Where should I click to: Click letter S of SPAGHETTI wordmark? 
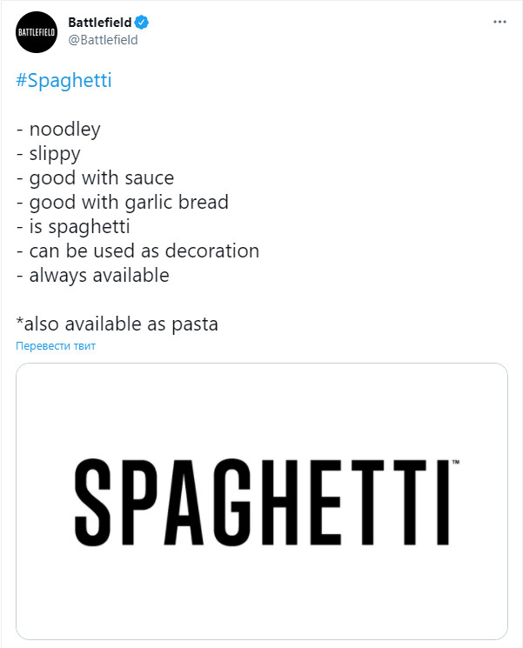(x=93, y=502)
